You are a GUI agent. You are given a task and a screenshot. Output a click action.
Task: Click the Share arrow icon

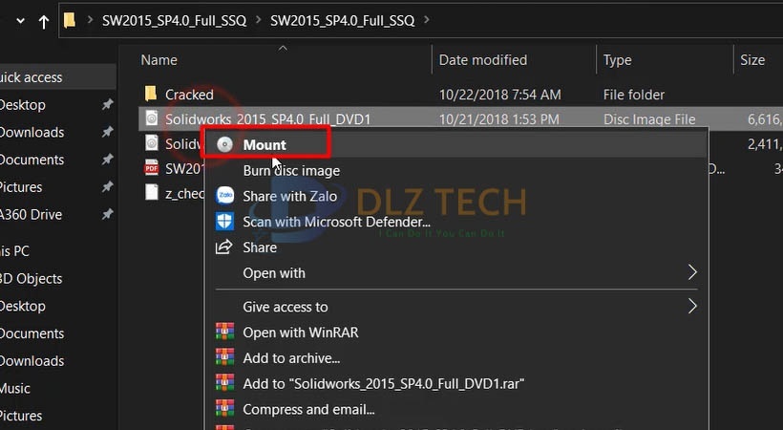point(223,247)
